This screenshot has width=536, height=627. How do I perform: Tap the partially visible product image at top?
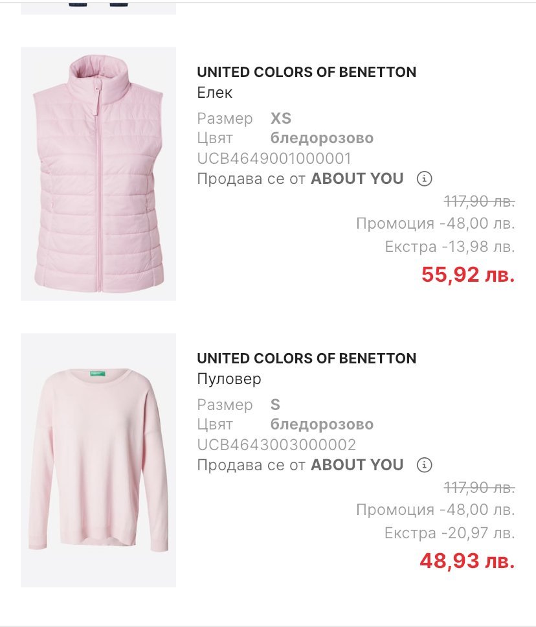[98, 6]
